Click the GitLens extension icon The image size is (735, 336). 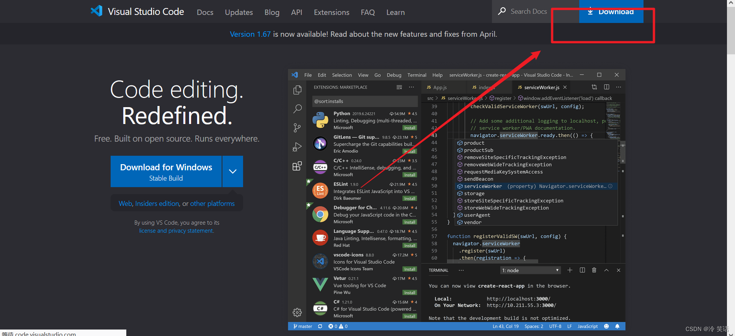320,144
